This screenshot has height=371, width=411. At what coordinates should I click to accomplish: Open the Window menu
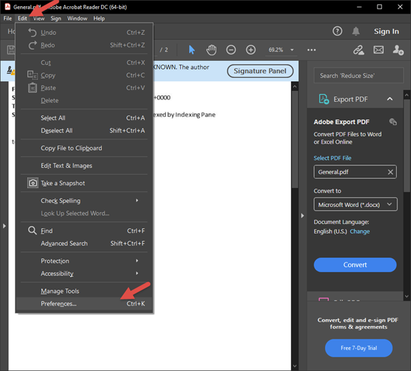point(77,18)
